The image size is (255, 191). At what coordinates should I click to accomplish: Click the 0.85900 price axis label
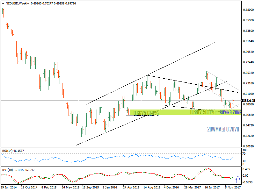point(248,20)
